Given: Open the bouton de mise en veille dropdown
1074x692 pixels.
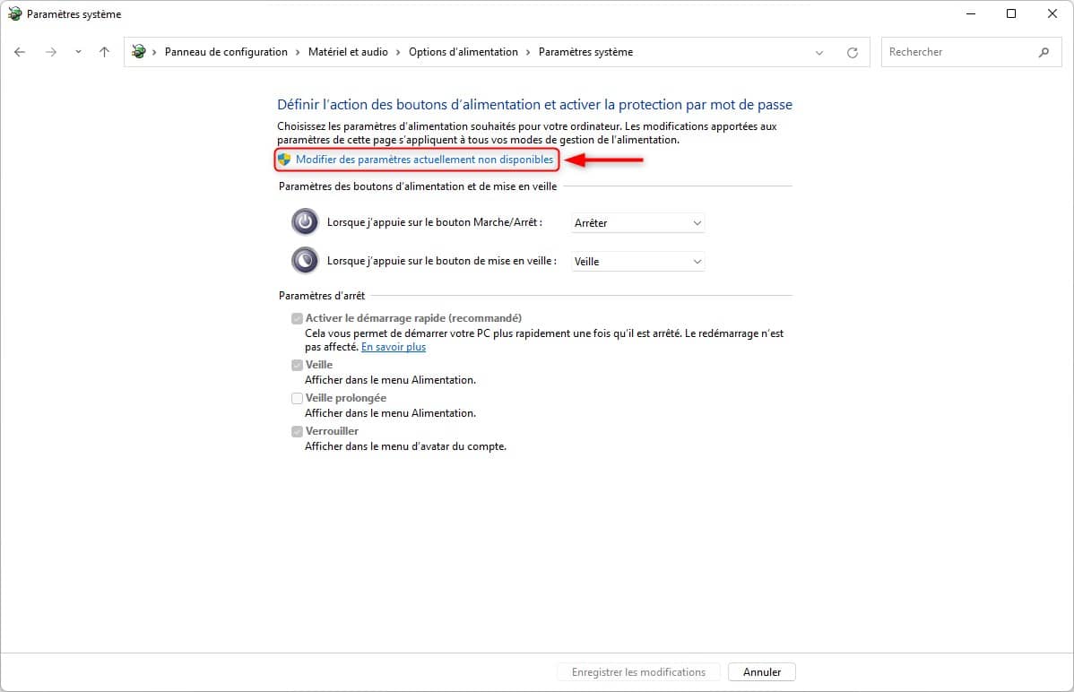Looking at the screenshot, I should tap(637, 261).
